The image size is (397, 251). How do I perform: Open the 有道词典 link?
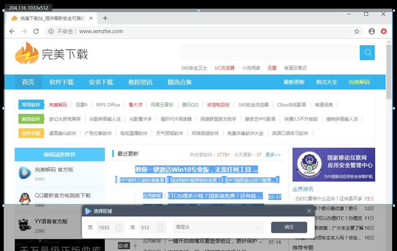click(324, 105)
